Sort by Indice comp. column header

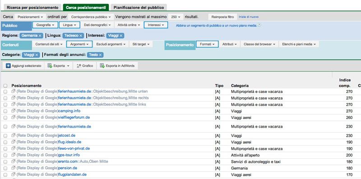[345, 83]
